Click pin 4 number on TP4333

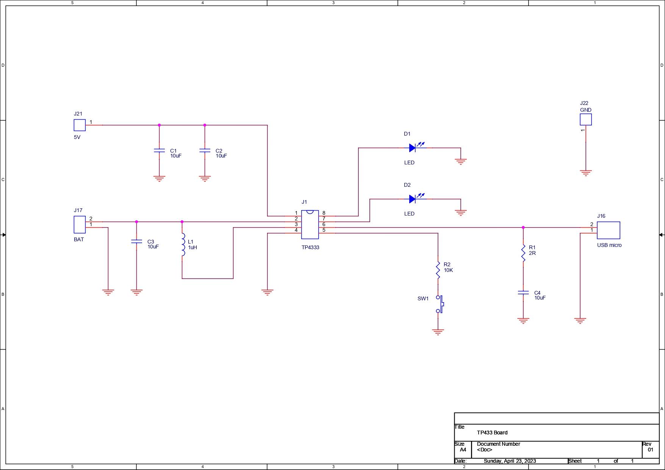[x=296, y=230]
